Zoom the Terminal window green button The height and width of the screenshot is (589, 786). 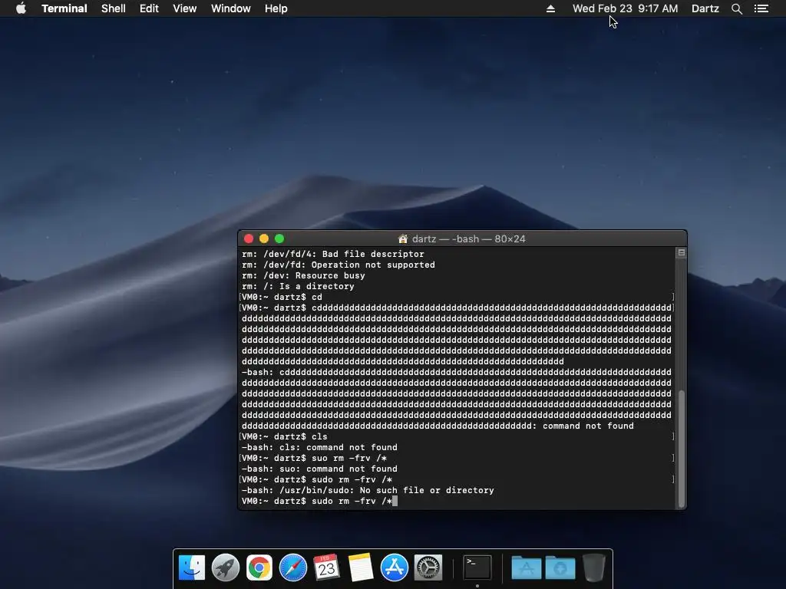(279, 239)
